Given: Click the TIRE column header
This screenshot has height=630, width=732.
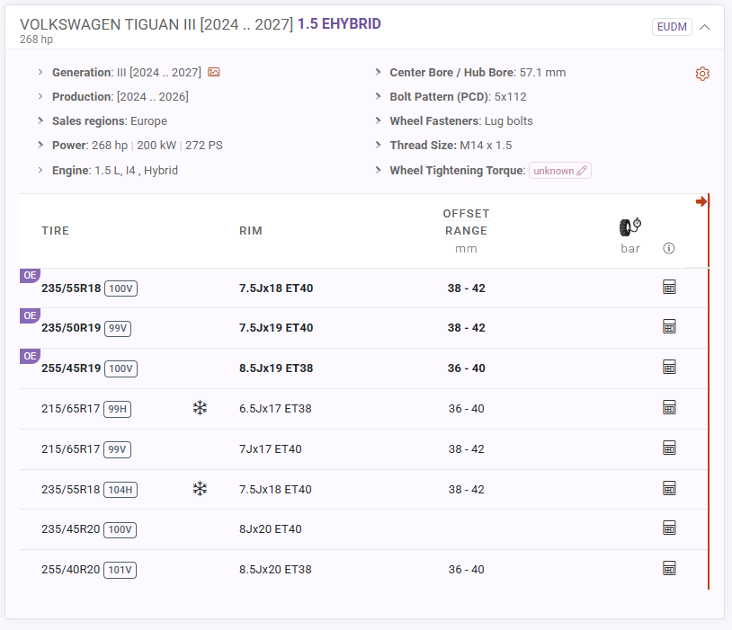Looking at the screenshot, I should point(55,231).
